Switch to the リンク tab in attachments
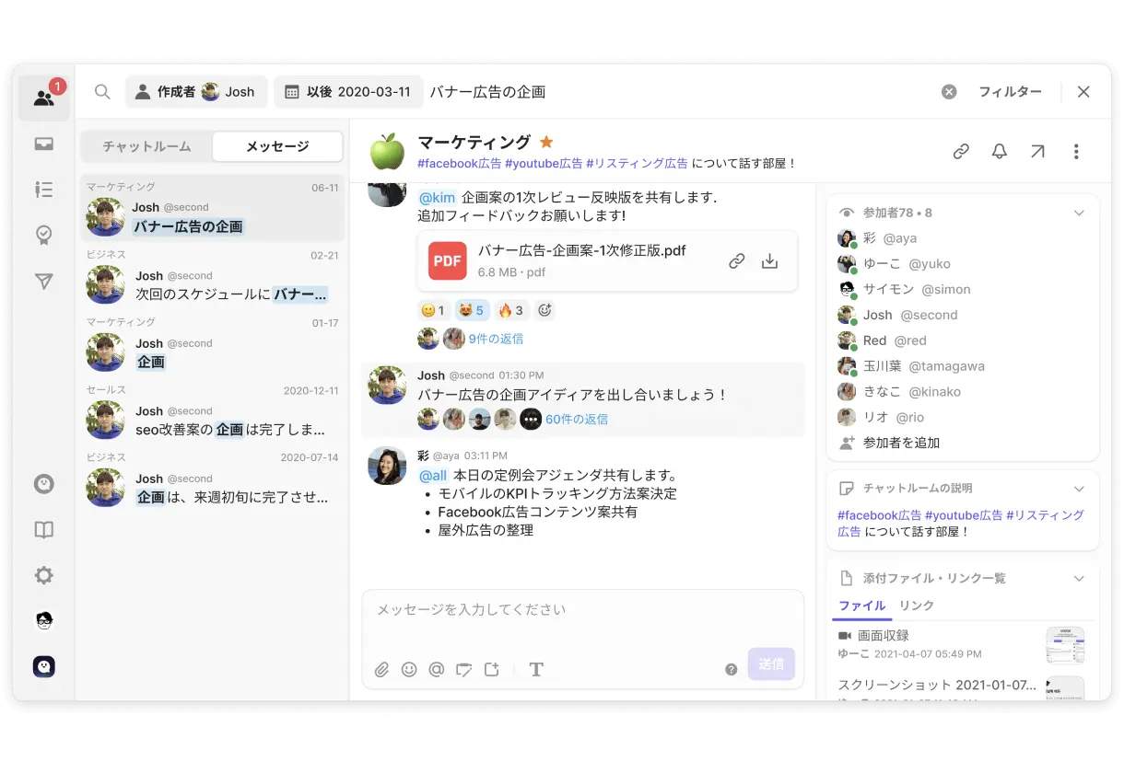Viewport: 1124px width, 773px height. (916, 606)
